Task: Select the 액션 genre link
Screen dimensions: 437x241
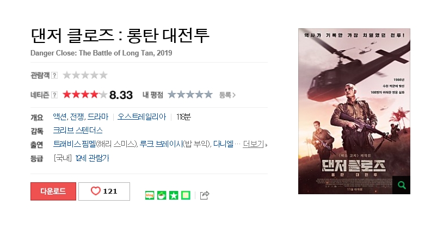Action: pyautogui.click(x=60, y=117)
